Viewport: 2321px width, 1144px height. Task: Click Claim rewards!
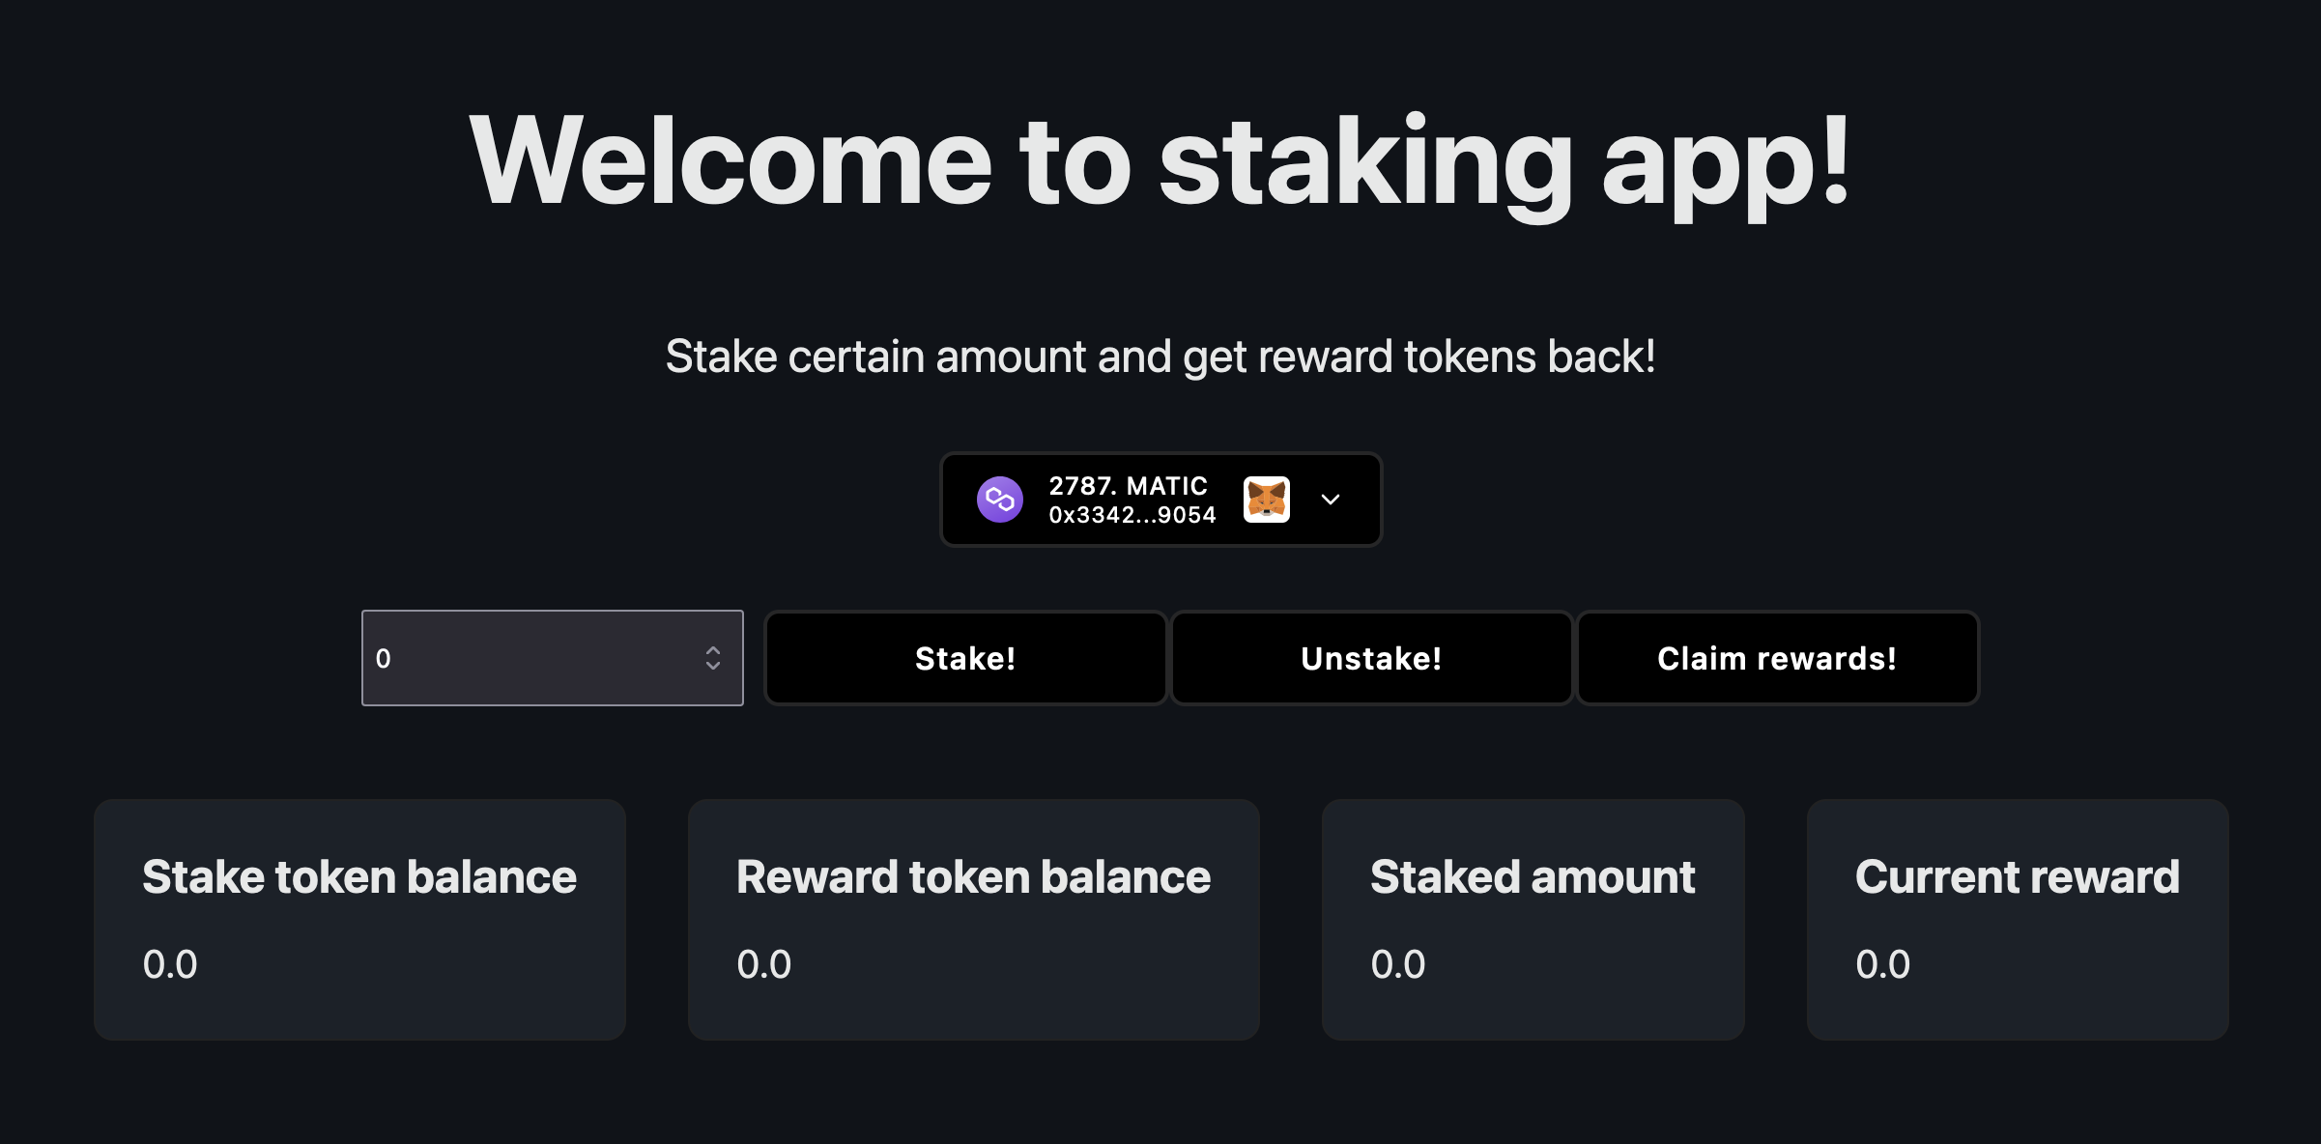(1777, 658)
